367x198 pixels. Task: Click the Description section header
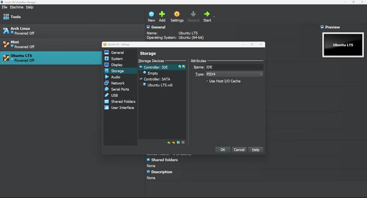[x=161, y=172]
